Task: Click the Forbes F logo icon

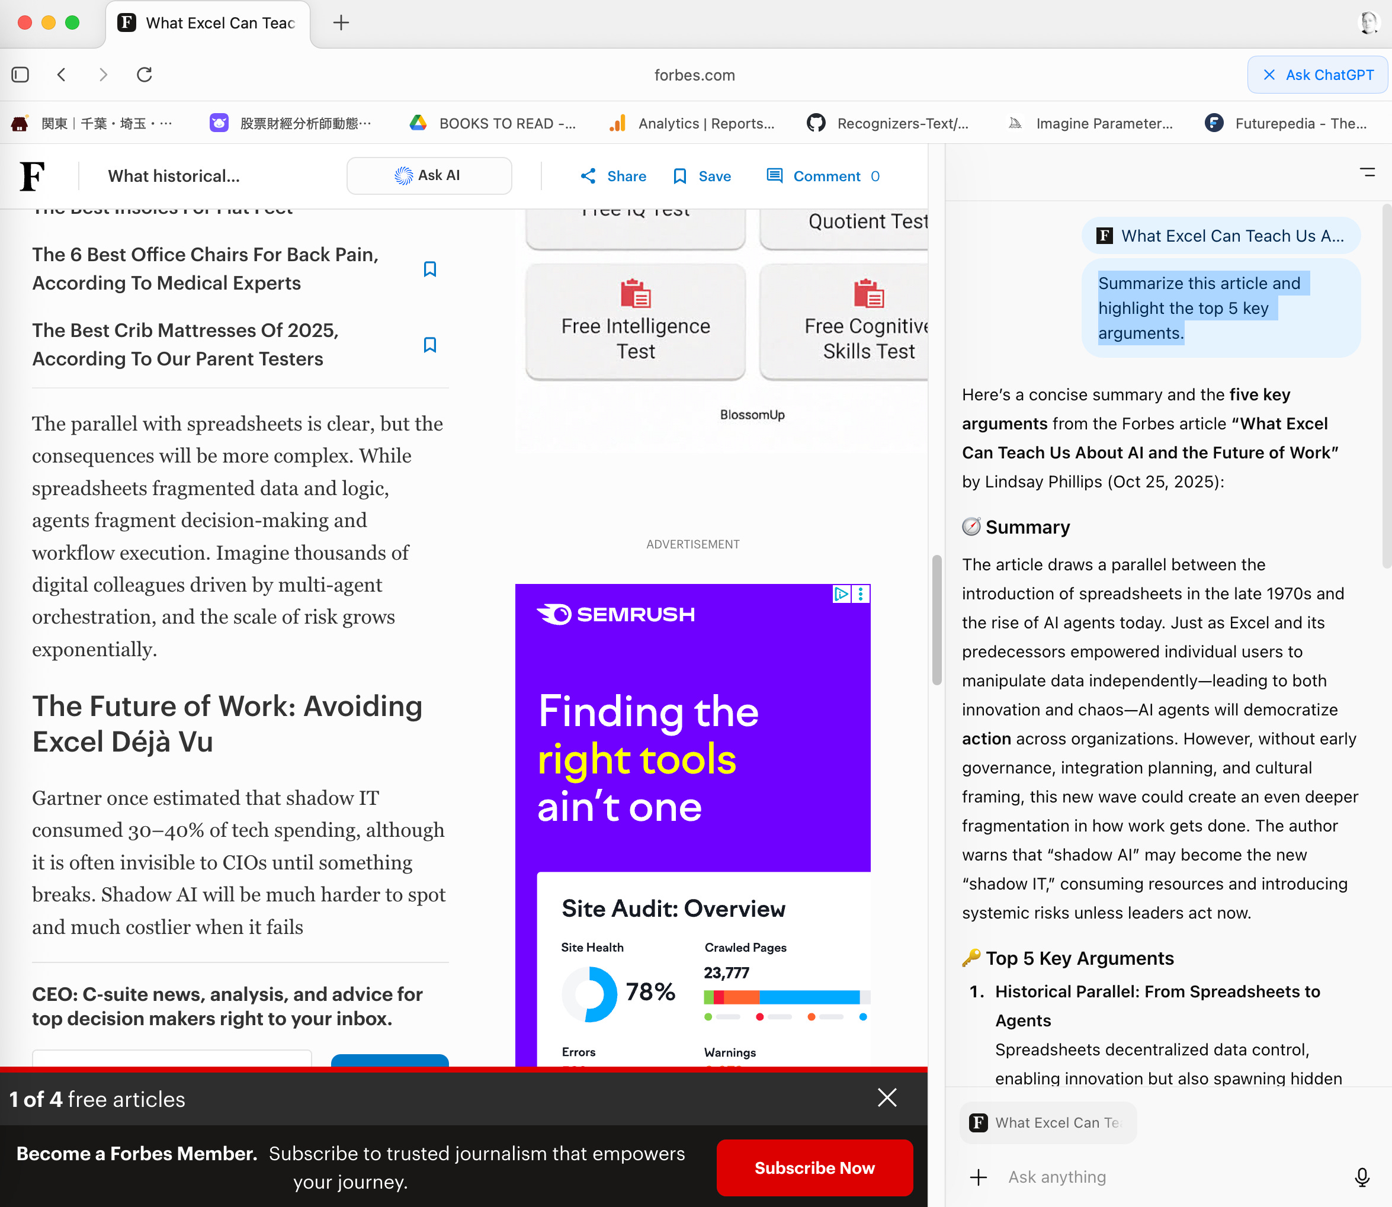Action: [x=33, y=176]
